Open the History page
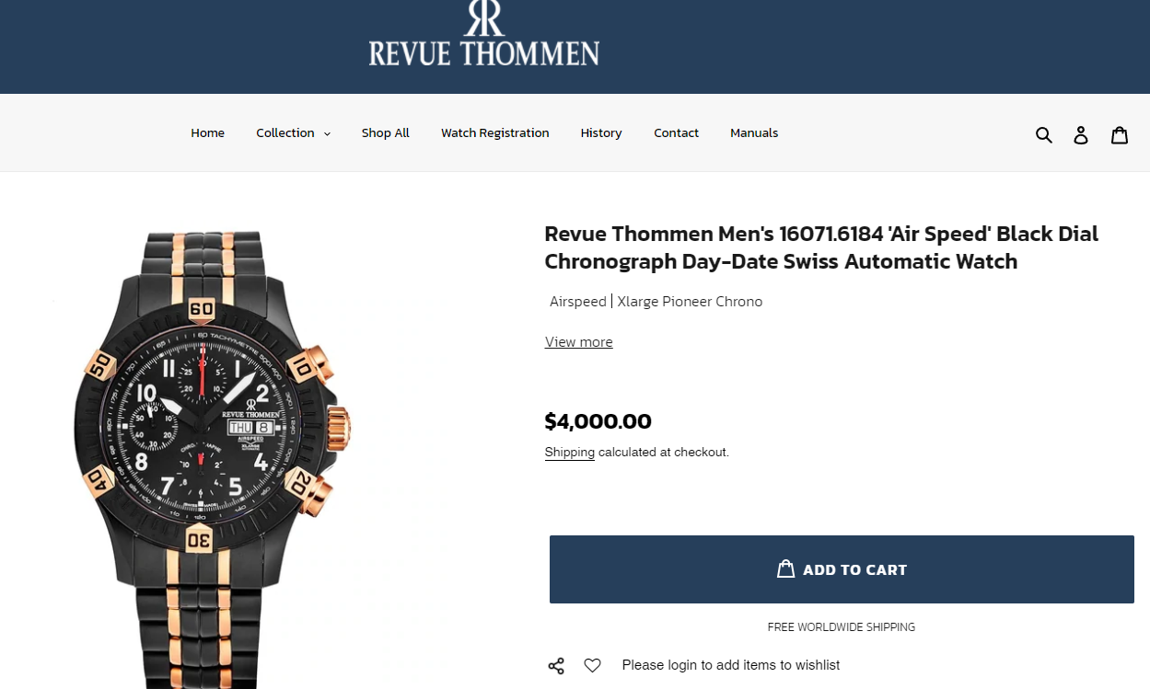The height and width of the screenshot is (689, 1150). tap(601, 133)
